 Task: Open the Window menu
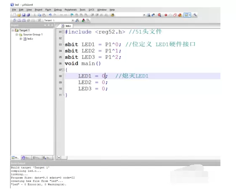pyautogui.click(x=102, y=10)
